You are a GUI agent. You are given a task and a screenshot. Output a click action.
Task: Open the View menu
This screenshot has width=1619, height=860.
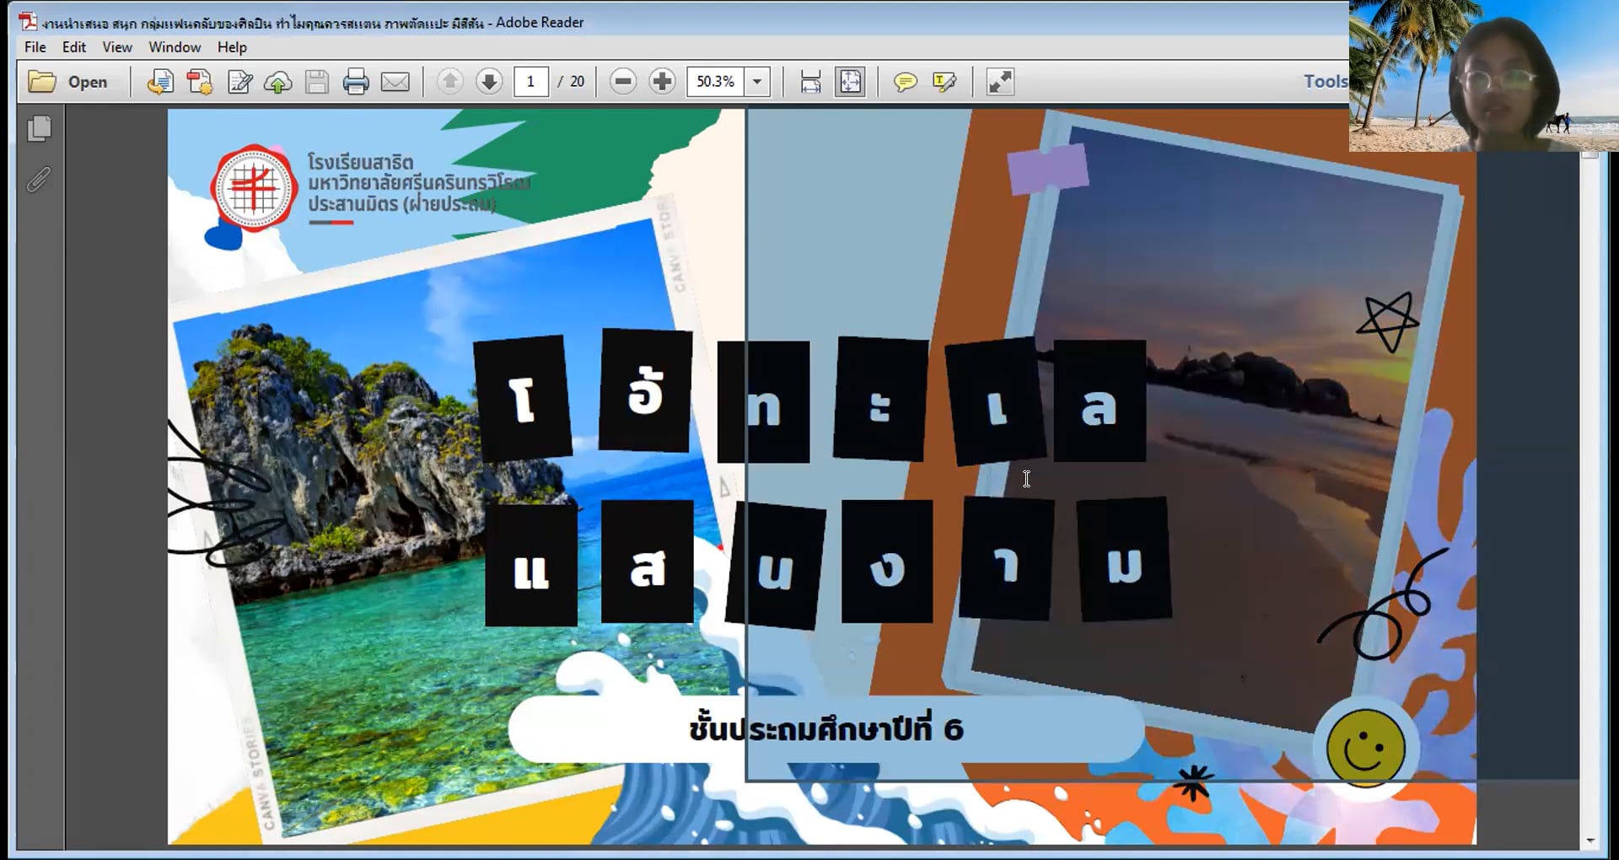[117, 47]
